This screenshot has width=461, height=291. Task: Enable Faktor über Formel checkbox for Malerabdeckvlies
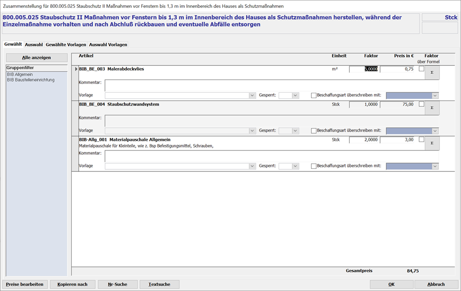(x=421, y=69)
